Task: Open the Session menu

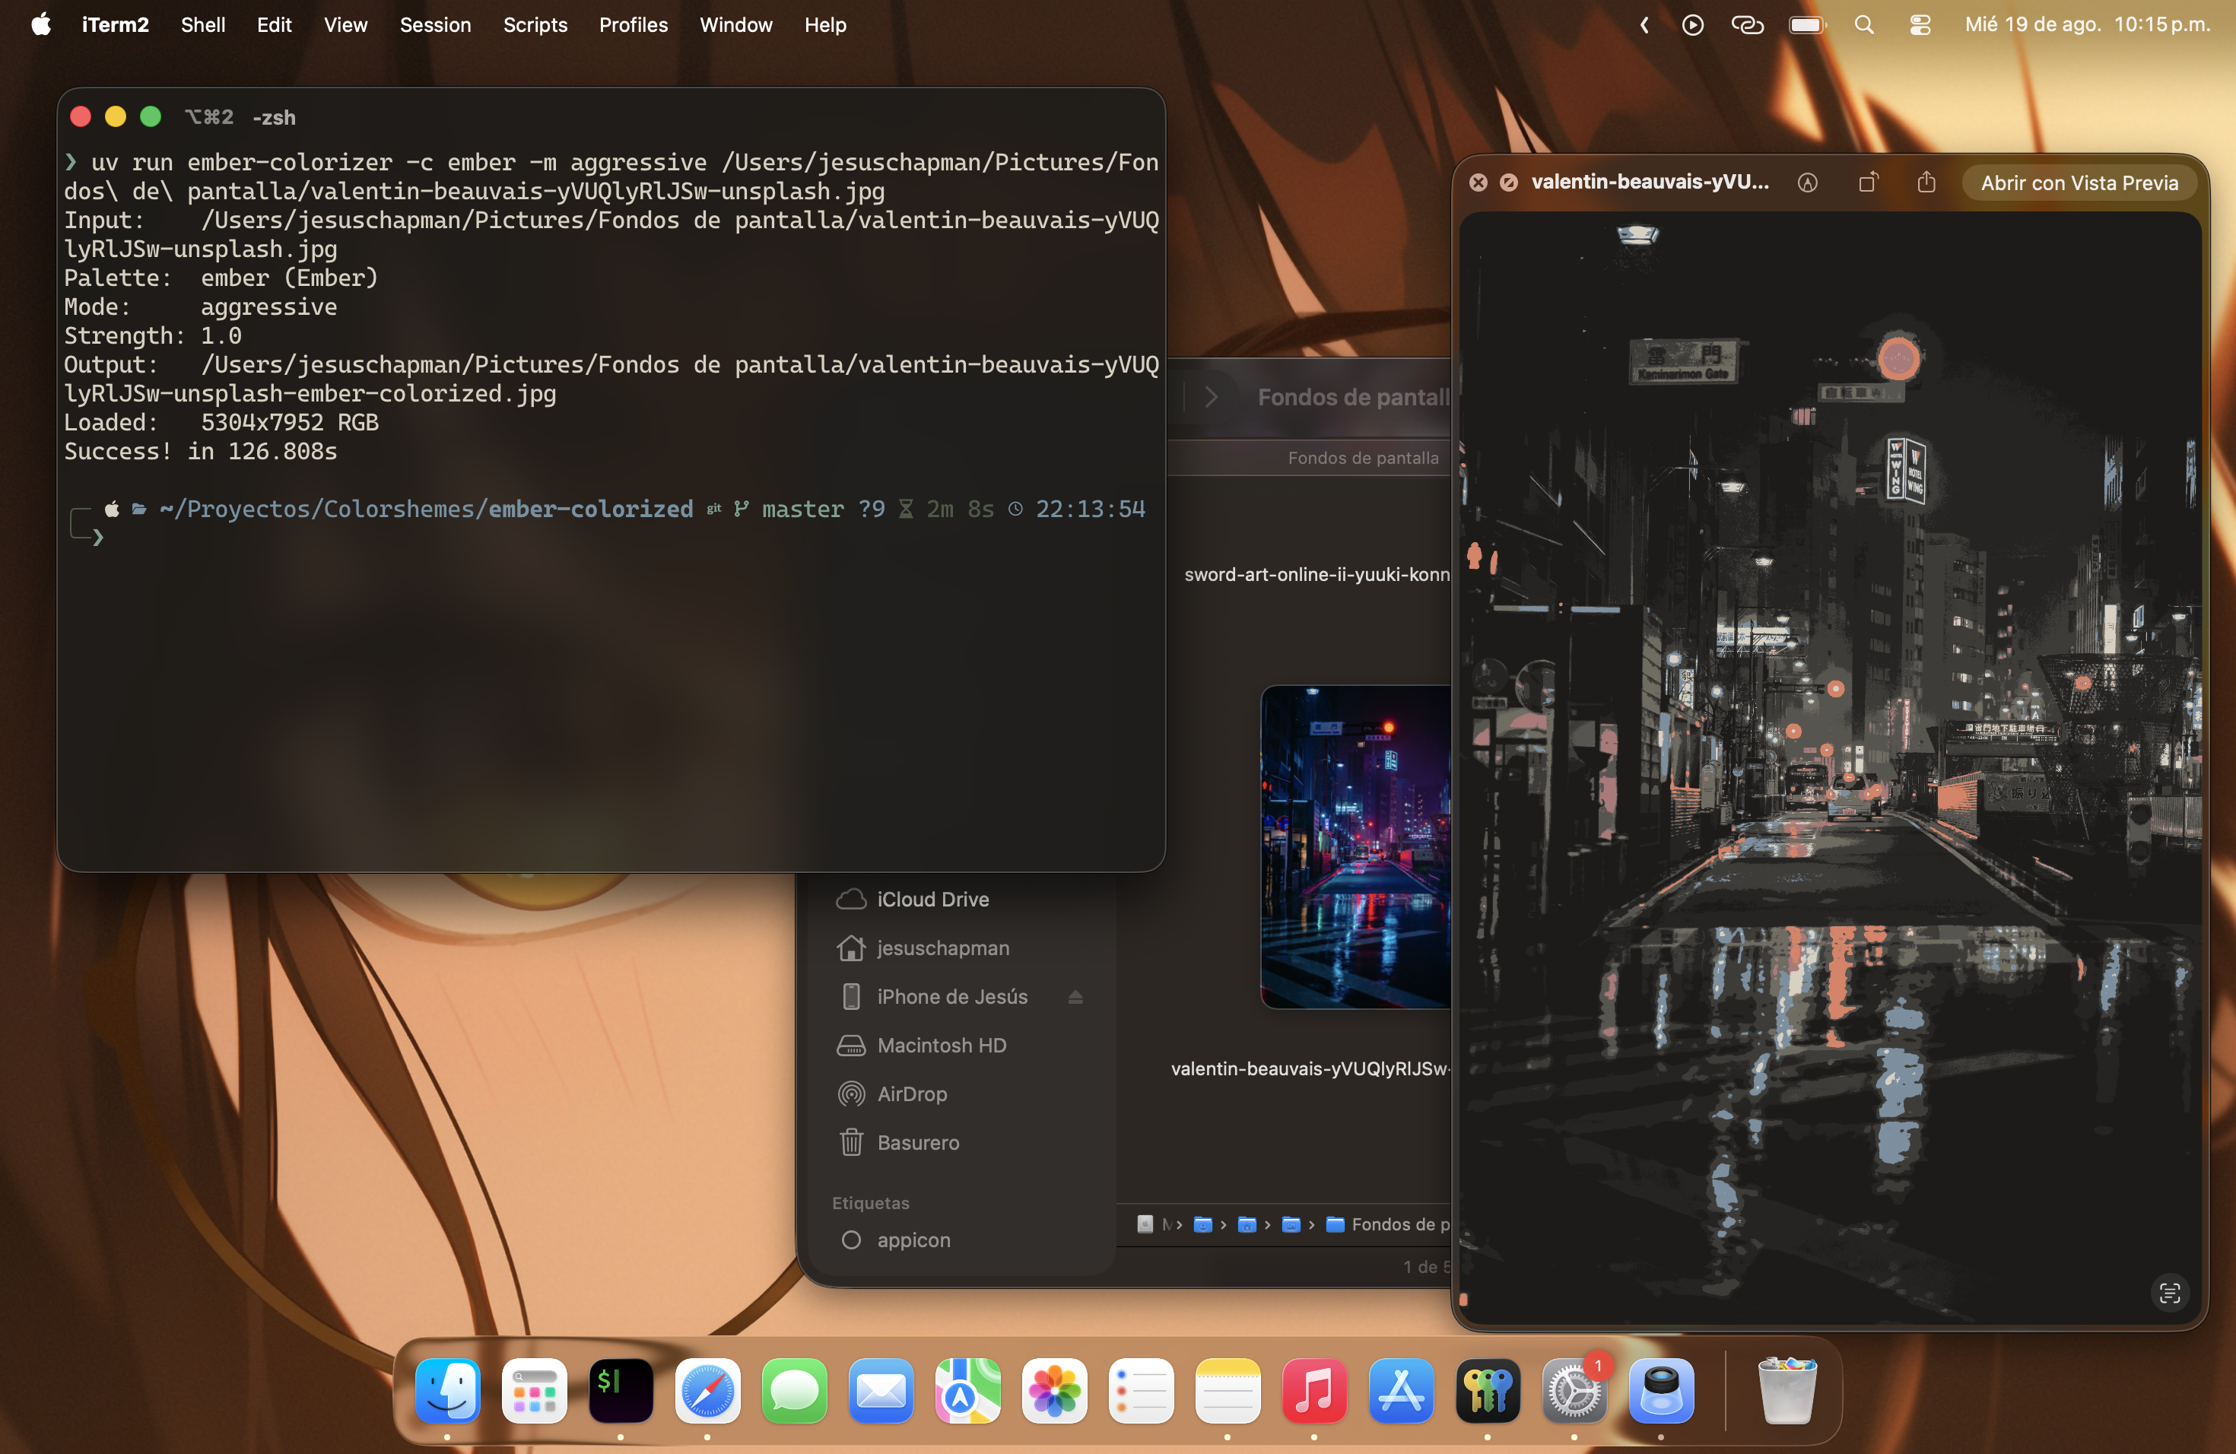Action: [435, 25]
